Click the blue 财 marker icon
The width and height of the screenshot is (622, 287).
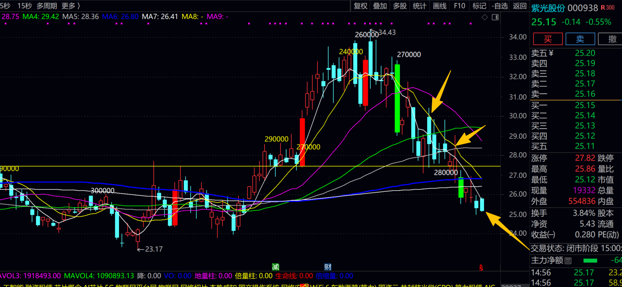coord(328,267)
